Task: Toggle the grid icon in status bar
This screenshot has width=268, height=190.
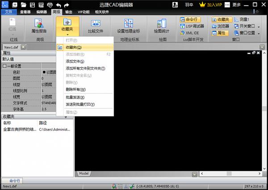Action: coord(120,186)
